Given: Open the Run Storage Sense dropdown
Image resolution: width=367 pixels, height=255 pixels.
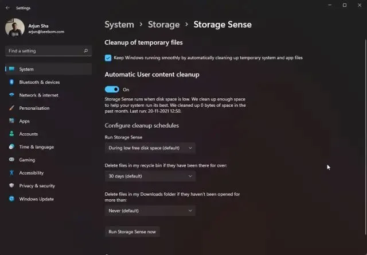Looking at the screenshot, I should (150, 148).
